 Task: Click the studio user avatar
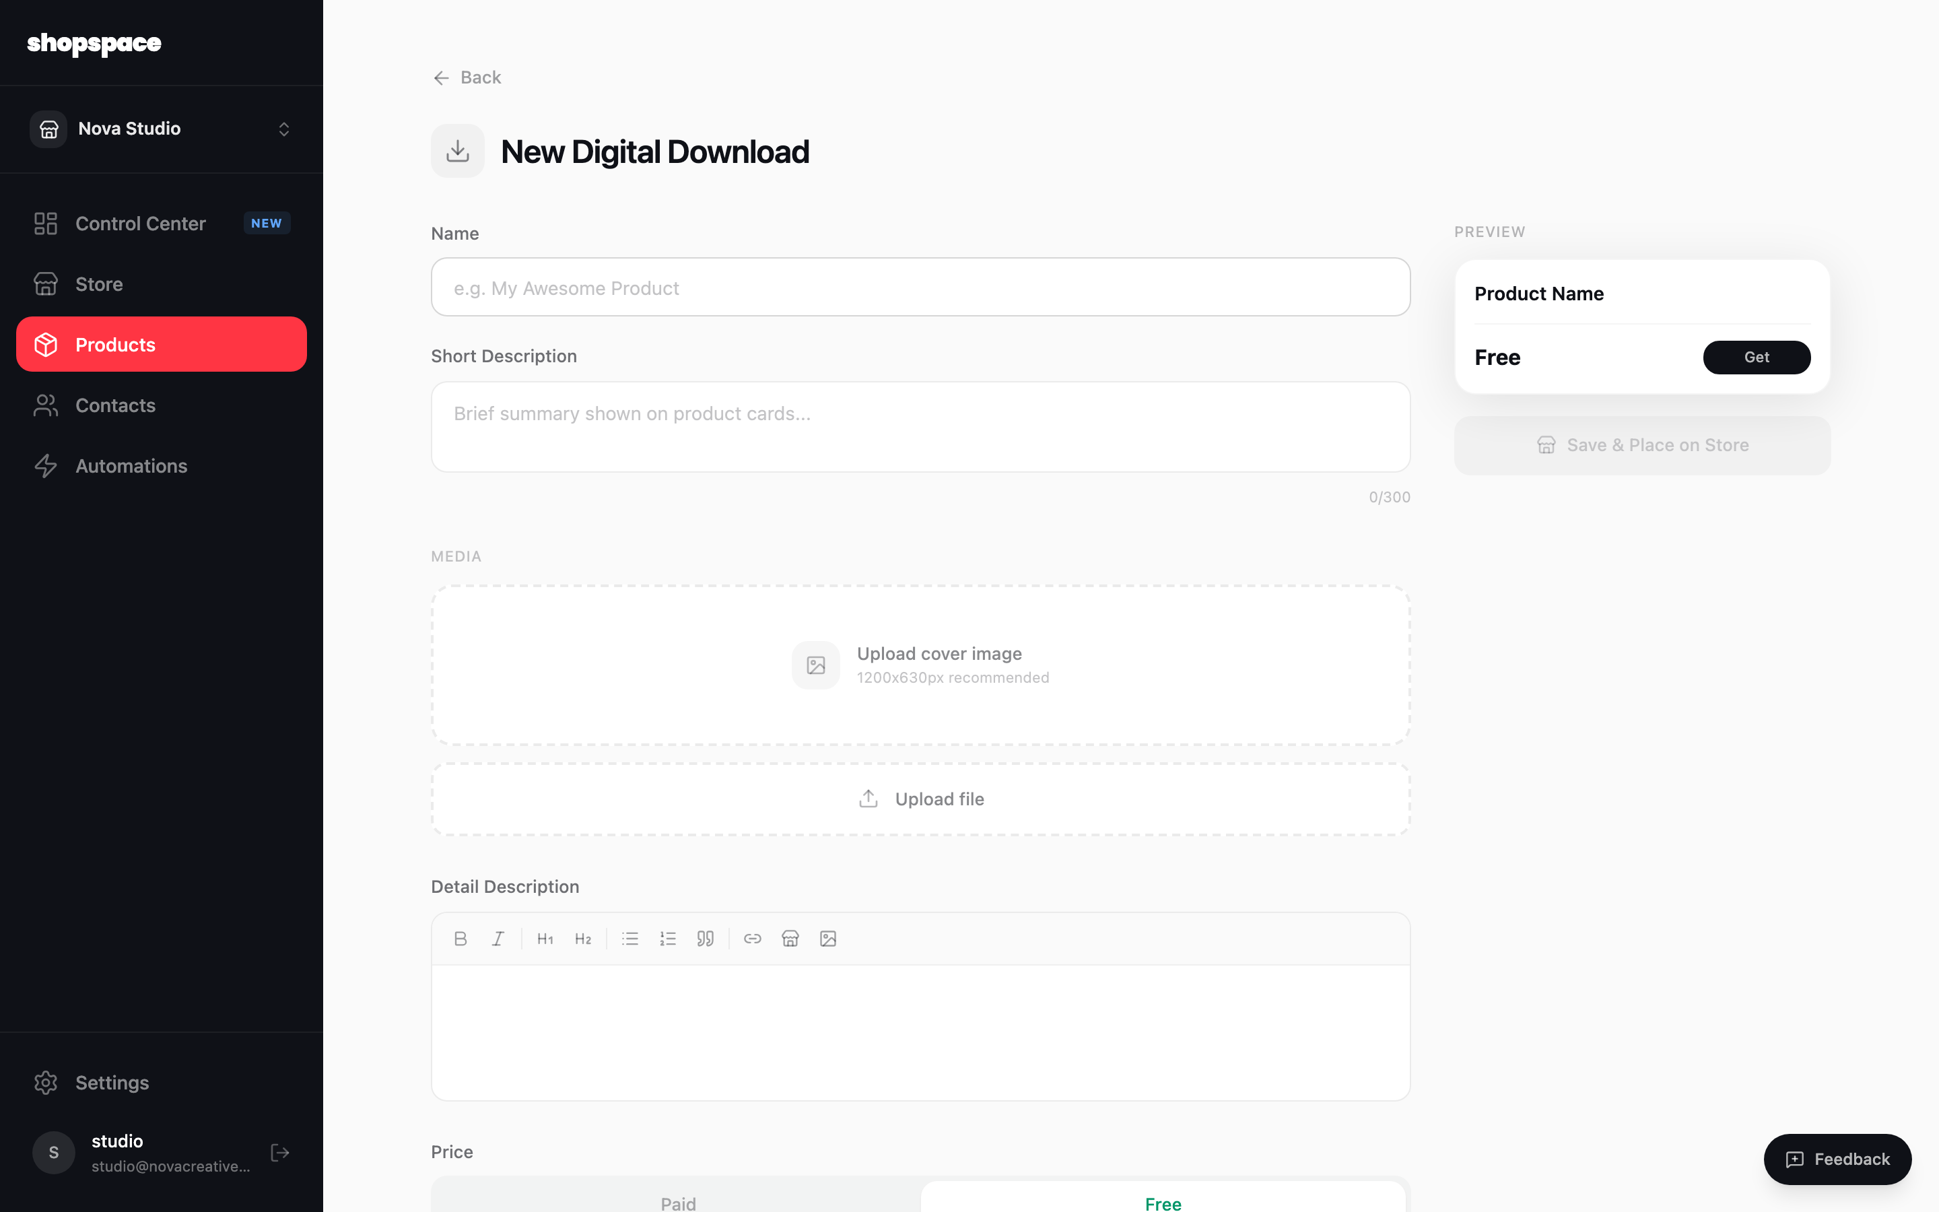point(54,1153)
